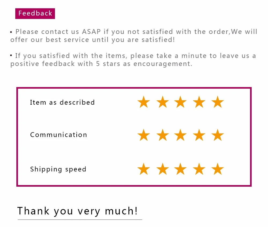This screenshot has height=227, width=268.
Task: Click the Please contact us ASAP paragraph
Action: 134,36
